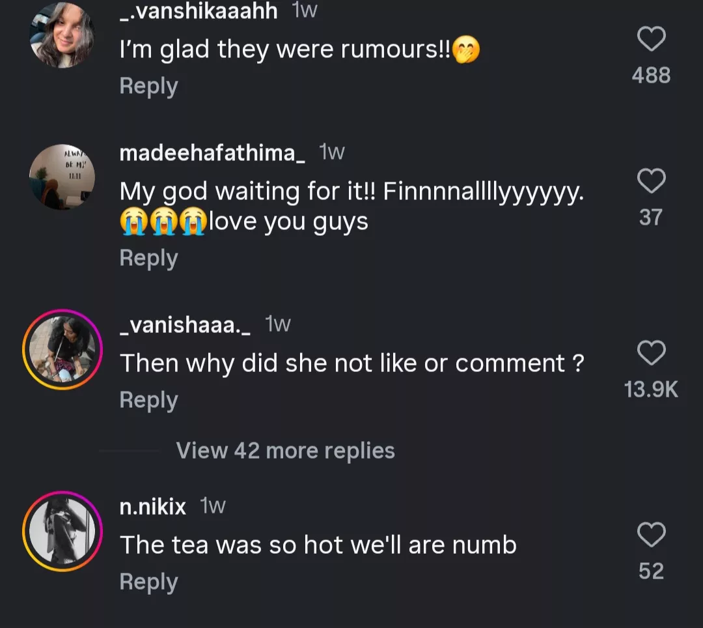View n.nikix's story ring avatar
The width and height of the screenshot is (703, 628).
[62, 531]
